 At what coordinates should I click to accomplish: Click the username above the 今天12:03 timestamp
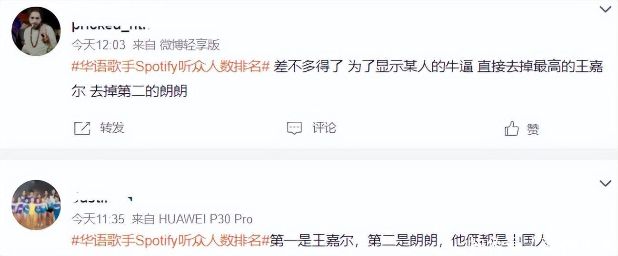coord(111,26)
